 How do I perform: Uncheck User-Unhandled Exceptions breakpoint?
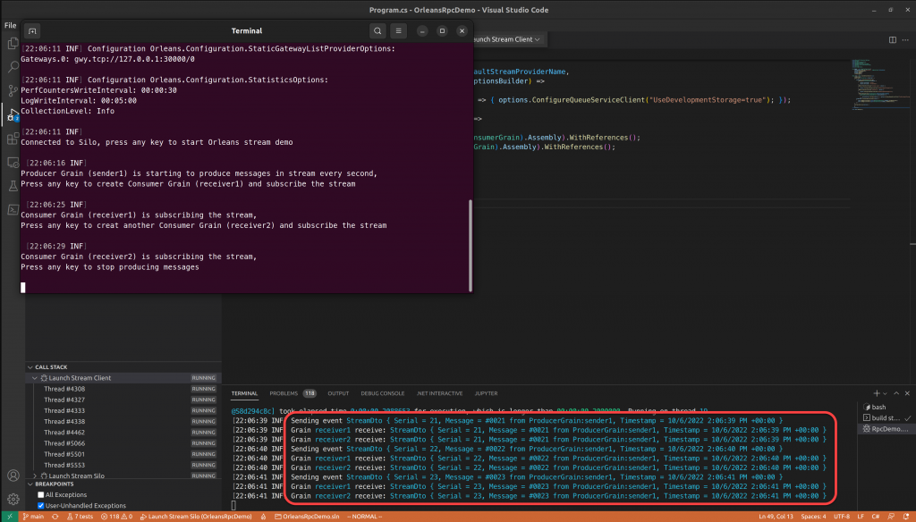point(41,506)
